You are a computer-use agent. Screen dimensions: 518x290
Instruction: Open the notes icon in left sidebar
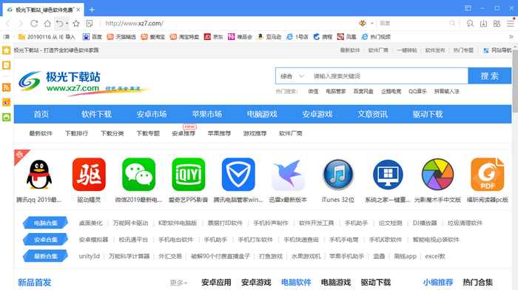pyautogui.click(x=6, y=65)
